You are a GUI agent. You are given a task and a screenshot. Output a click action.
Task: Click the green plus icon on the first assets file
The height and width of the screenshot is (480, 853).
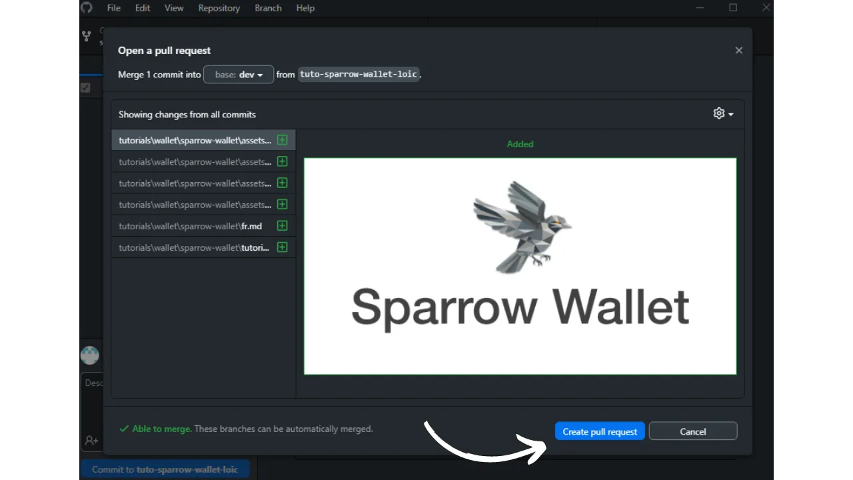[282, 140]
